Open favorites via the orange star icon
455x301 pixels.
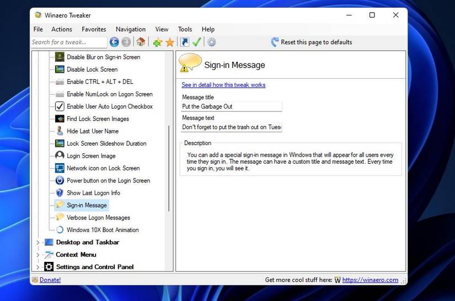click(x=170, y=42)
